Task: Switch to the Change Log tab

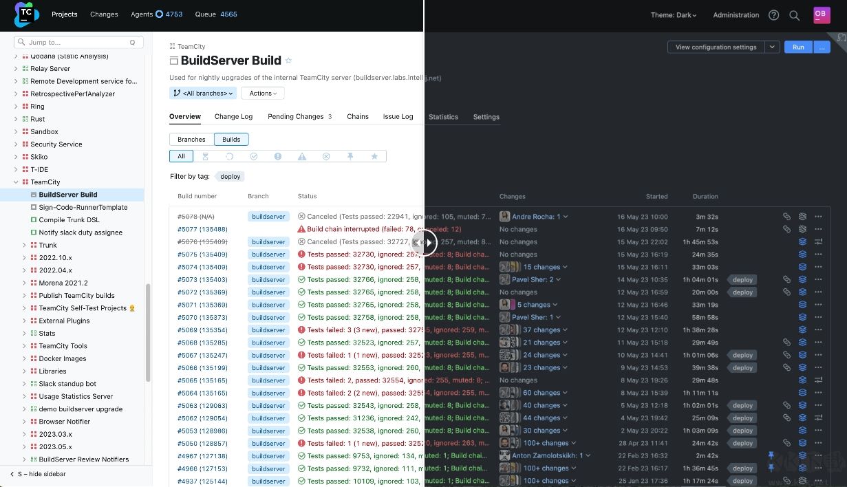Action: [233, 116]
